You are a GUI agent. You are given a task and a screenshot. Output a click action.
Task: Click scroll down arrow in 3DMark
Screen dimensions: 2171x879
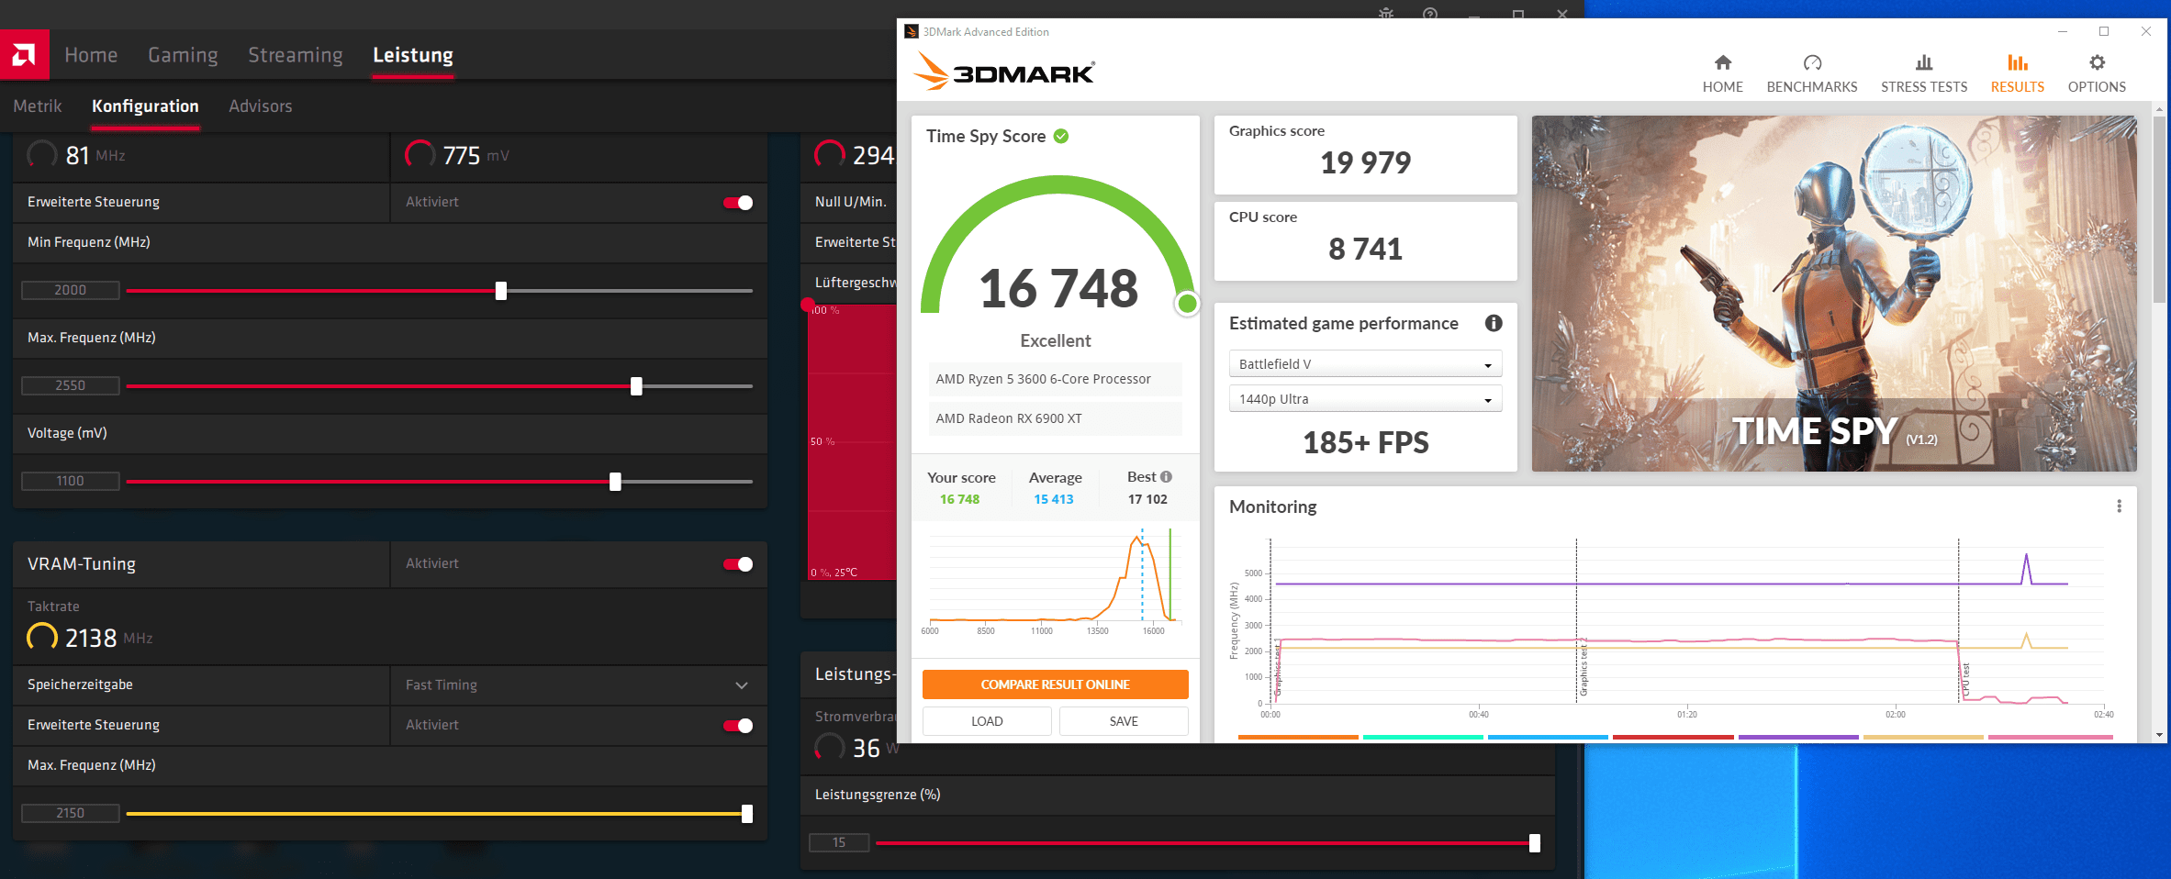pos(2159,735)
